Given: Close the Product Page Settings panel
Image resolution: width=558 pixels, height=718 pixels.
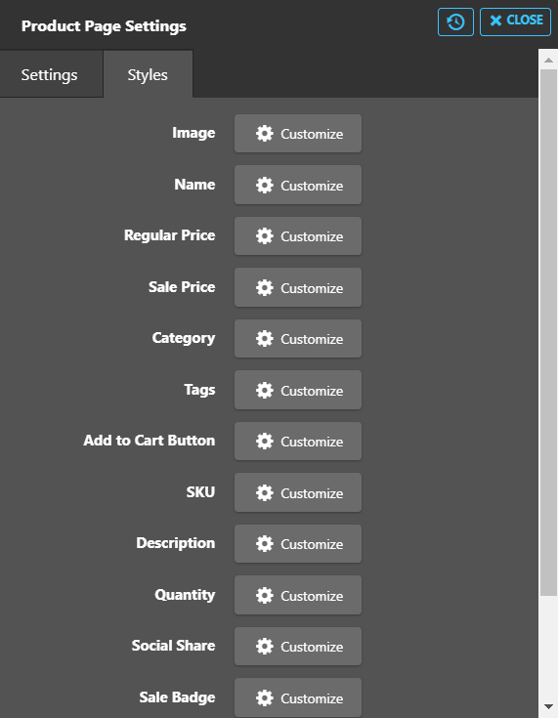Looking at the screenshot, I should coord(515,21).
